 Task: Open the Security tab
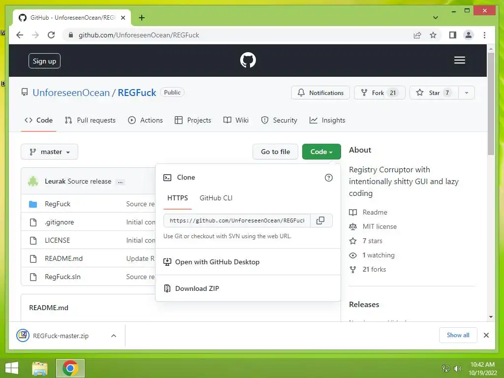pos(279,120)
